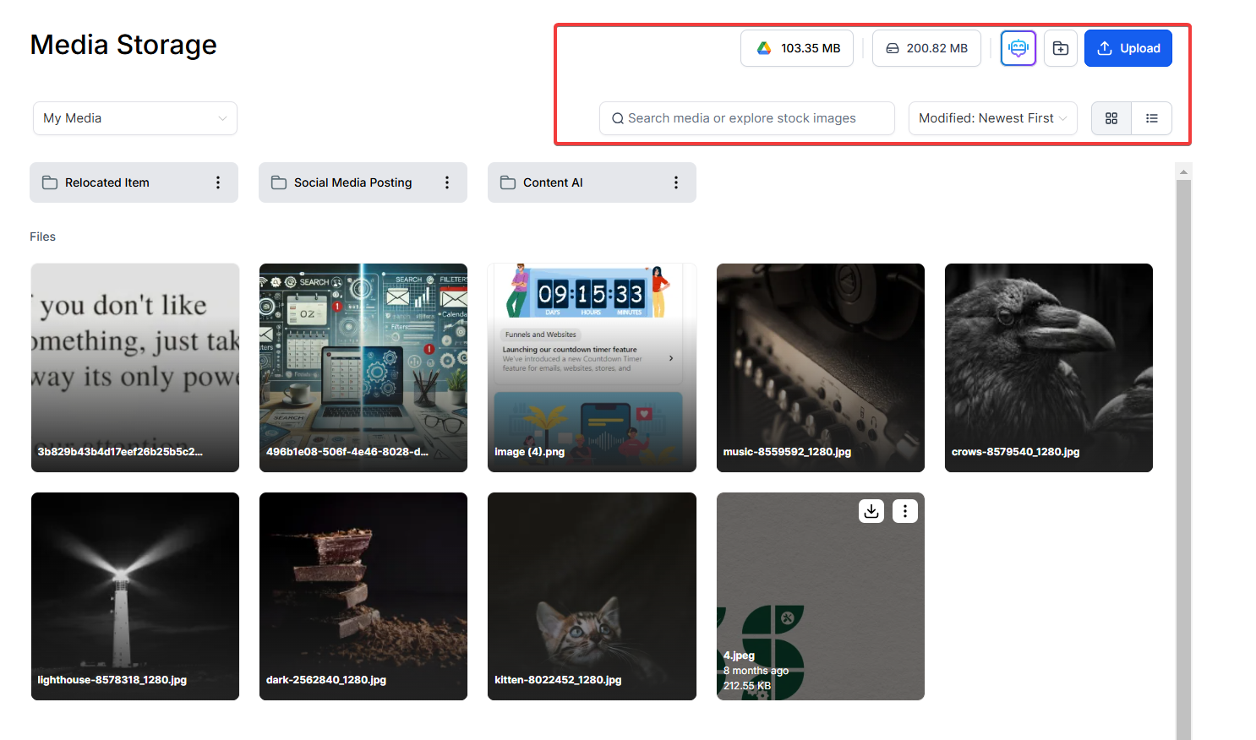The image size is (1256, 740).
Task: Click the 212.55 KB size text
Action: 747,686
